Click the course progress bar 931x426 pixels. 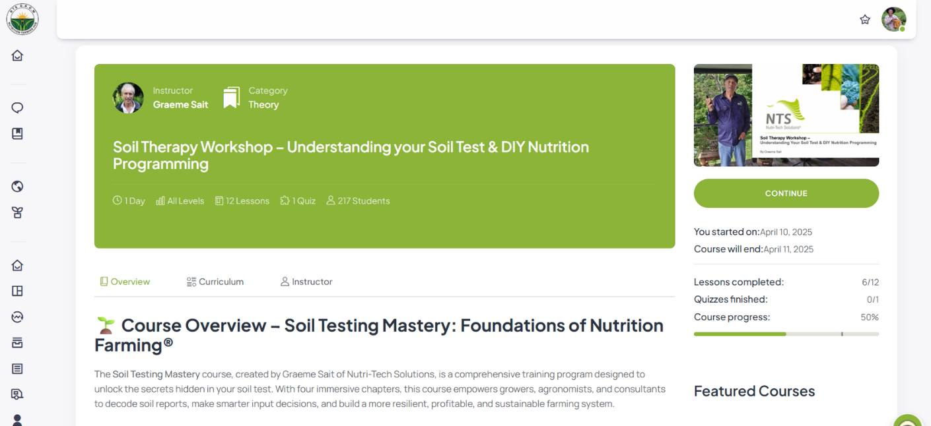pos(786,334)
